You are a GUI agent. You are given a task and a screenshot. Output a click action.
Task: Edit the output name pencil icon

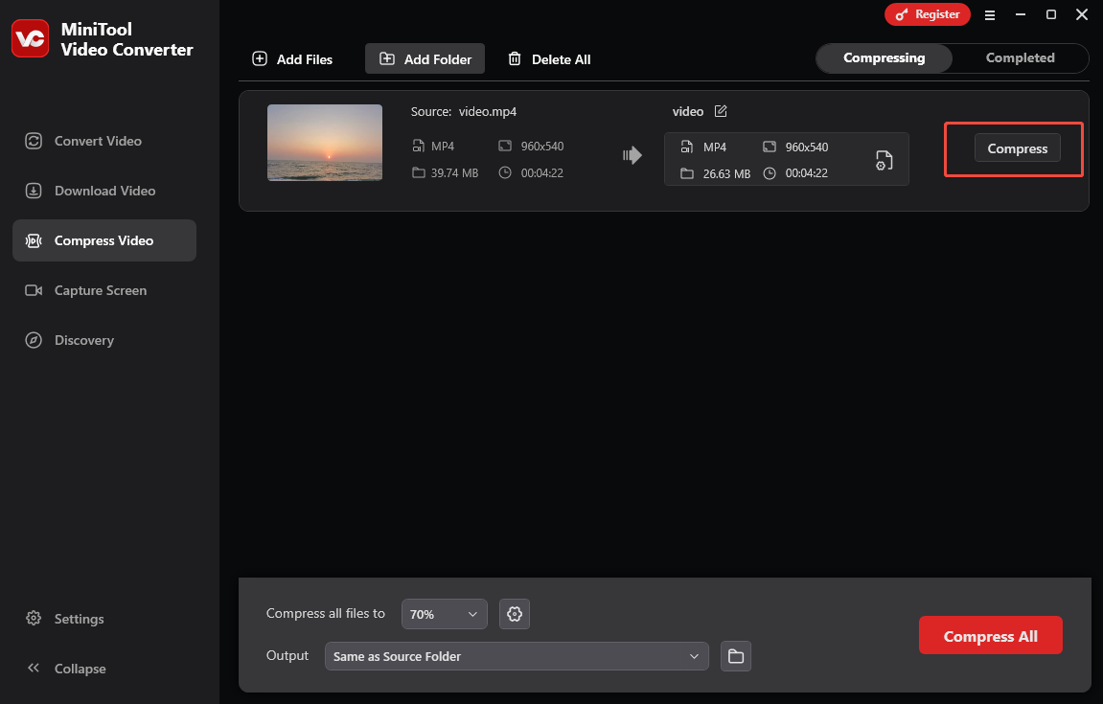coord(721,111)
